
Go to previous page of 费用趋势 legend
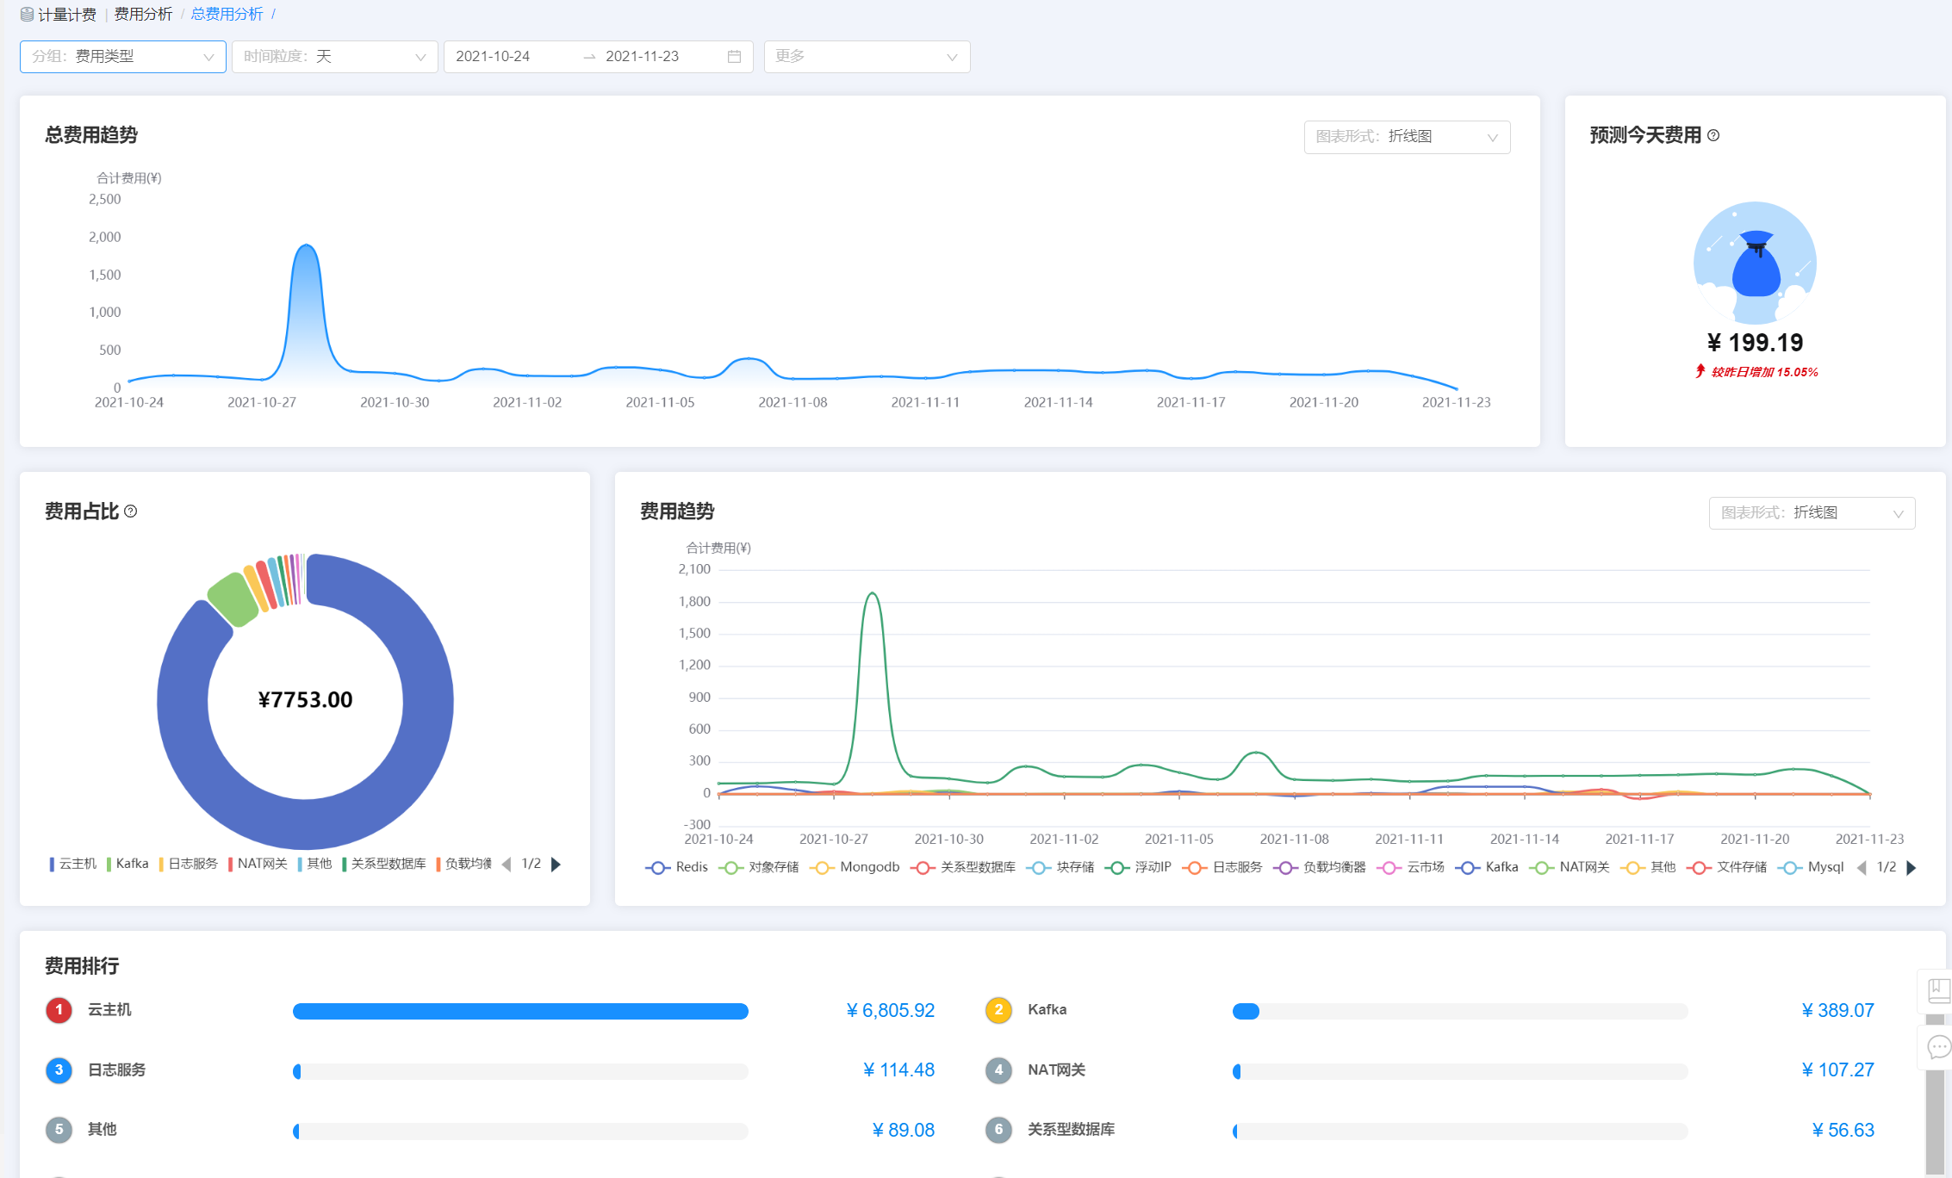click(1862, 867)
